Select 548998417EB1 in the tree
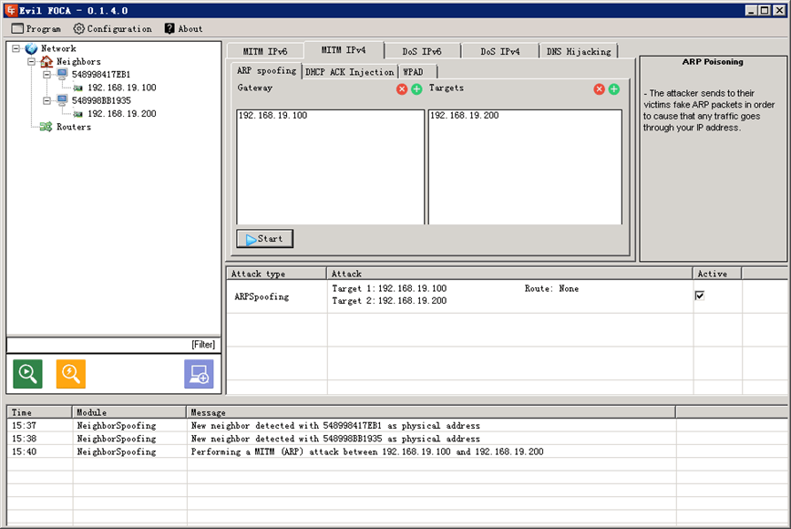The height and width of the screenshot is (529, 791). pyautogui.click(x=101, y=74)
